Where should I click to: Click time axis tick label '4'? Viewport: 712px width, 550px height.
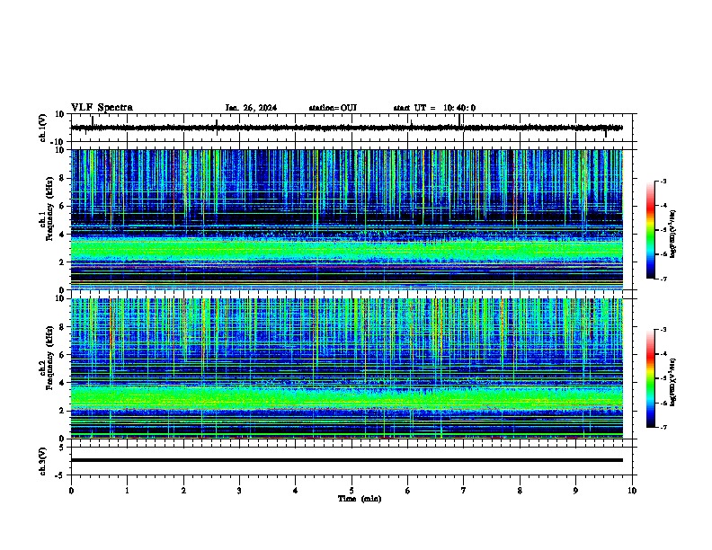296,491
